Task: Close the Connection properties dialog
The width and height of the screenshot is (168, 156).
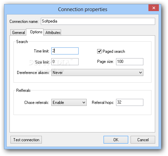Action: [x=153, y=8]
